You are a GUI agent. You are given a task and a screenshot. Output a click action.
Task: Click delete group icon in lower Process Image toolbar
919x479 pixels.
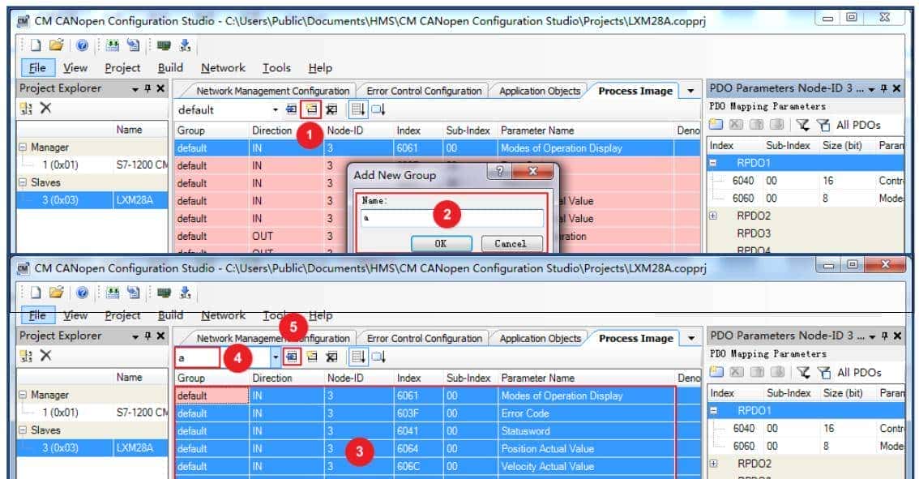point(331,357)
